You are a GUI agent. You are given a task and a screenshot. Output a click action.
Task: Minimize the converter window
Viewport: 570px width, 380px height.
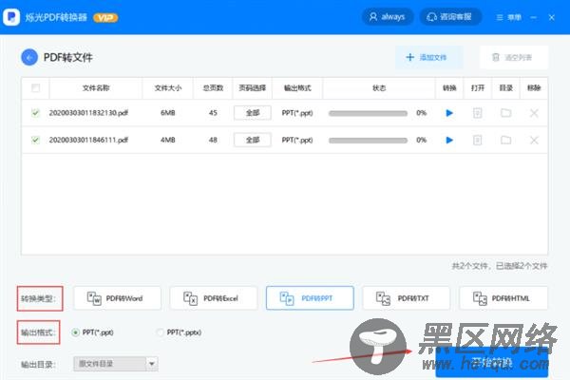click(533, 17)
